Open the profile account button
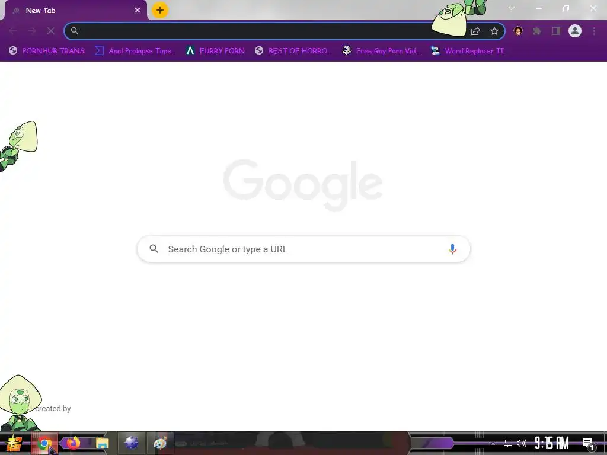Viewport: 607px width, 455px height. (575, 31)
